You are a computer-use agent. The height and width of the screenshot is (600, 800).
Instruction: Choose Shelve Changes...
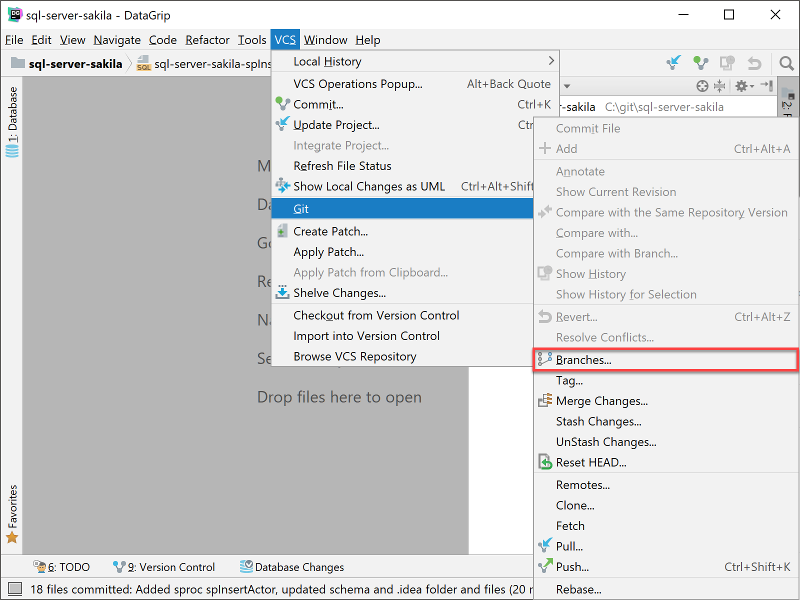point(402,293)
